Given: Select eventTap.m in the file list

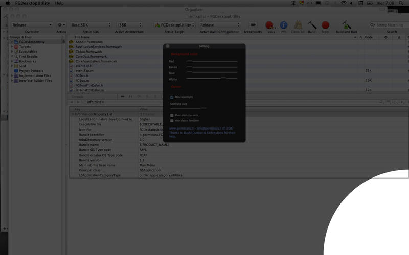Looking at the screenshot, I should 84,71.
